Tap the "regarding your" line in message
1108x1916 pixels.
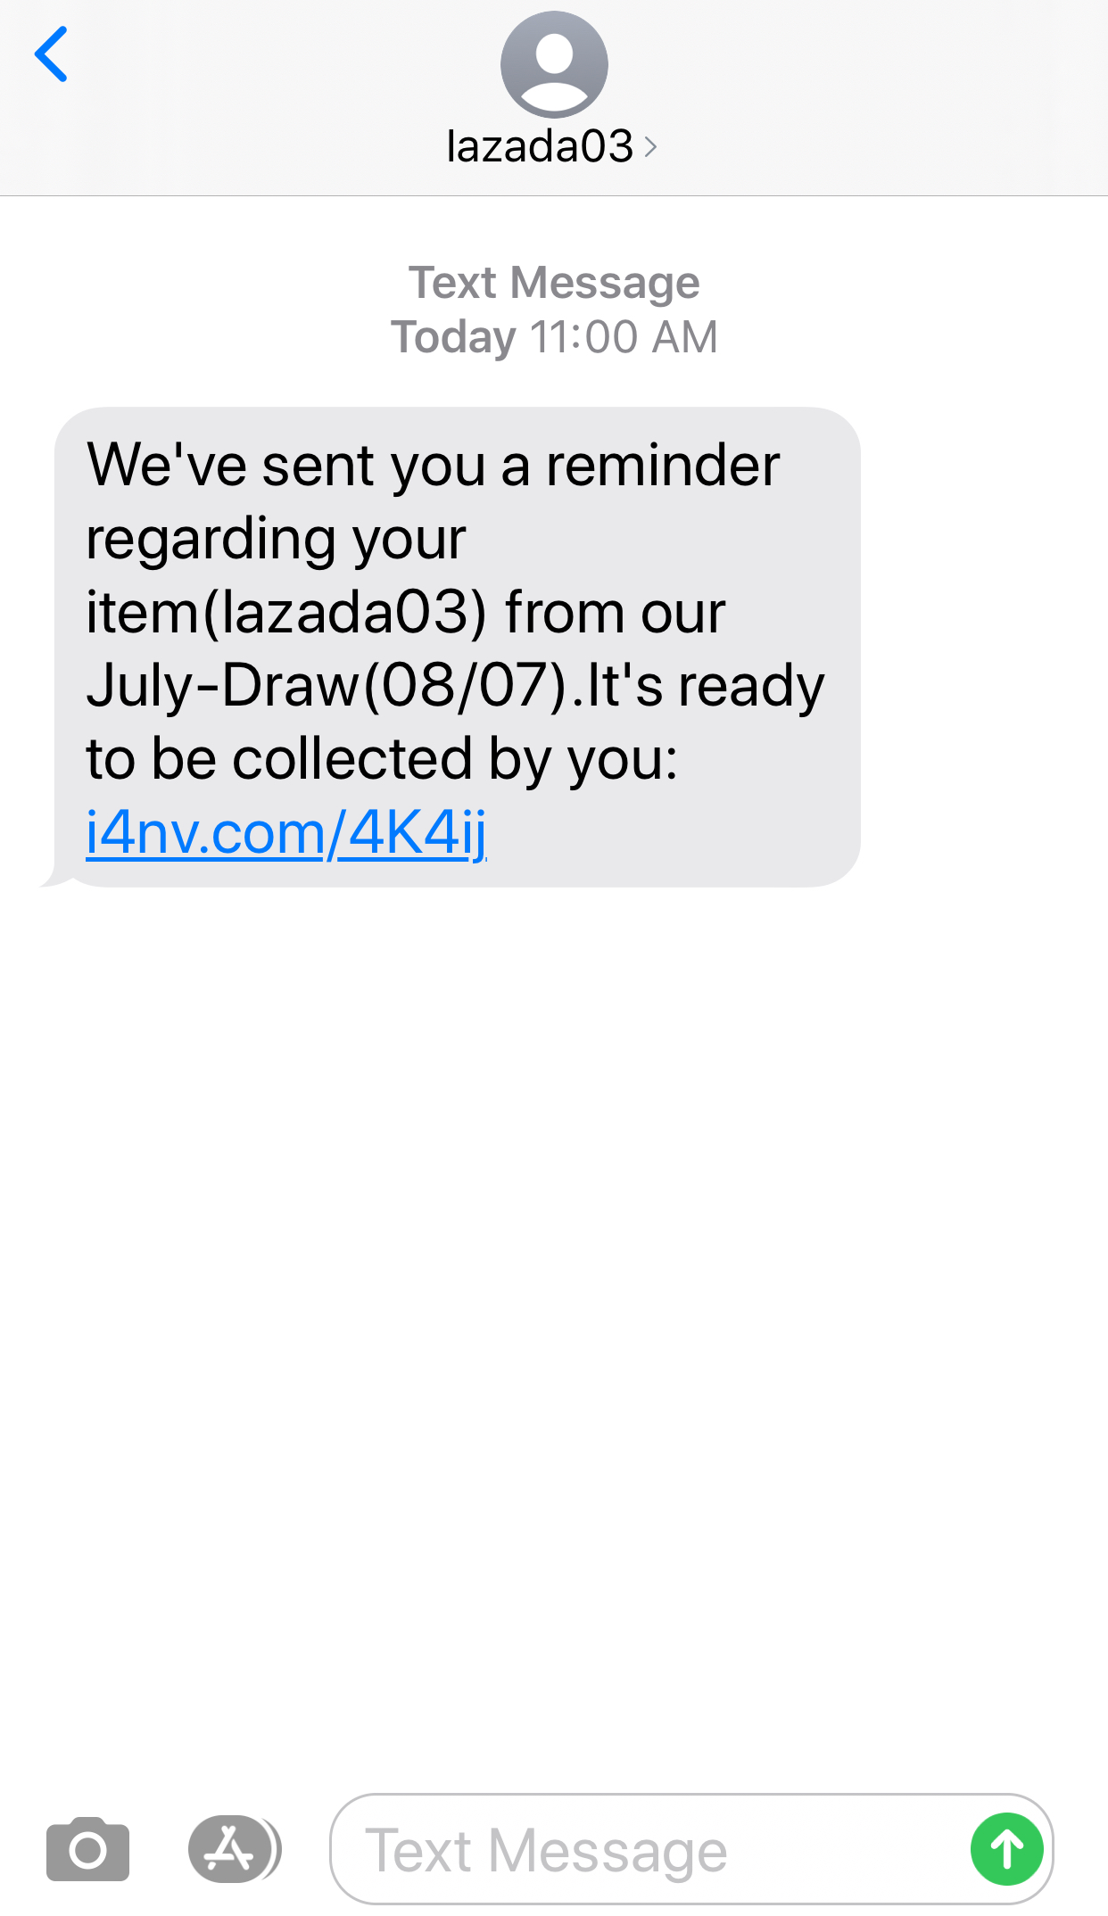tap(276, 539)
